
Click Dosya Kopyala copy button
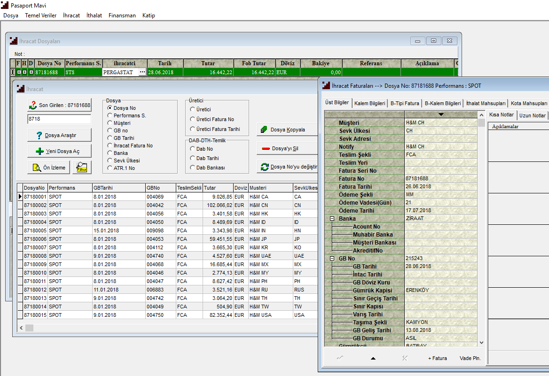click(287, 130)
